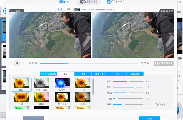Image resolution: width=183 pixels, height=120 pixels.
Task: Click the original video preview pane
Action: (50, 35)
